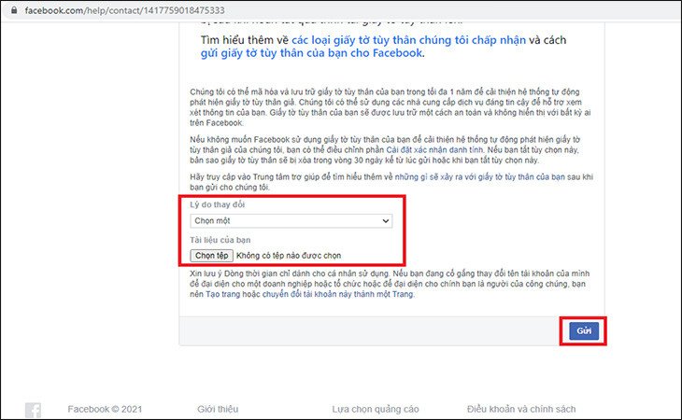Viewport: 682px width, 420px height.
Task: Open 'Giới thiệu' footer link
Action: click(x=217, y=409)
